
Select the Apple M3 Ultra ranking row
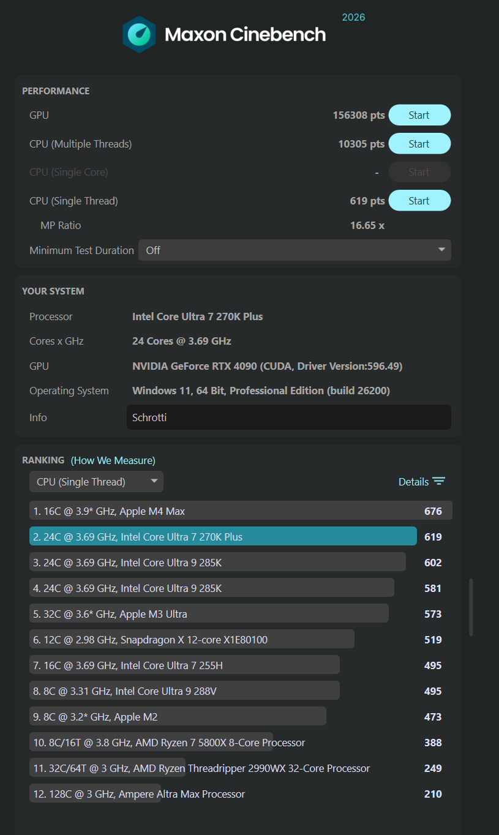point(209,614)
